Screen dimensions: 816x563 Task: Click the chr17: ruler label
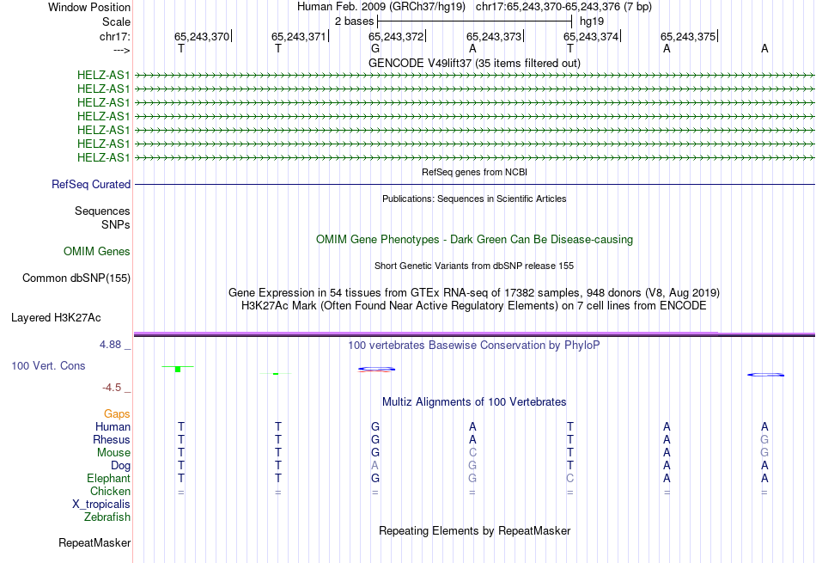click(x=115, y=36)
